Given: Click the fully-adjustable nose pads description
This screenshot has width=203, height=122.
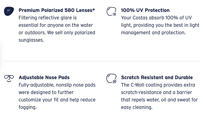Looking at the screenshot, I should pos(57,96).
